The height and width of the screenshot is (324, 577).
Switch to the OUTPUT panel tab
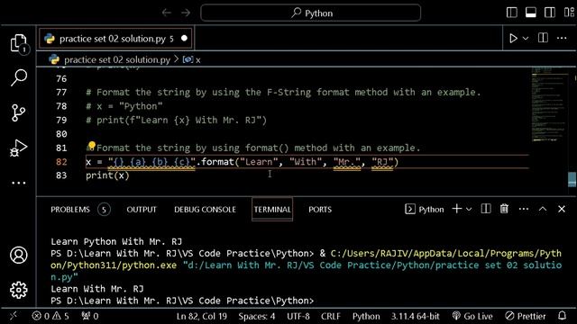[x=142, y=210]
